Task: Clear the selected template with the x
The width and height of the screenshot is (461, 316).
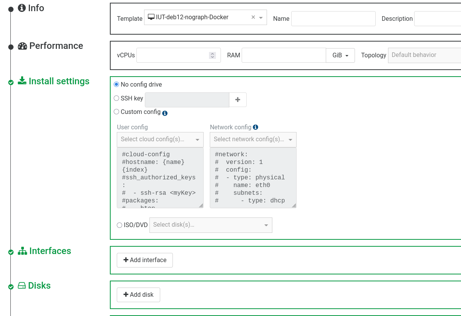Action: tap(253, 17)
